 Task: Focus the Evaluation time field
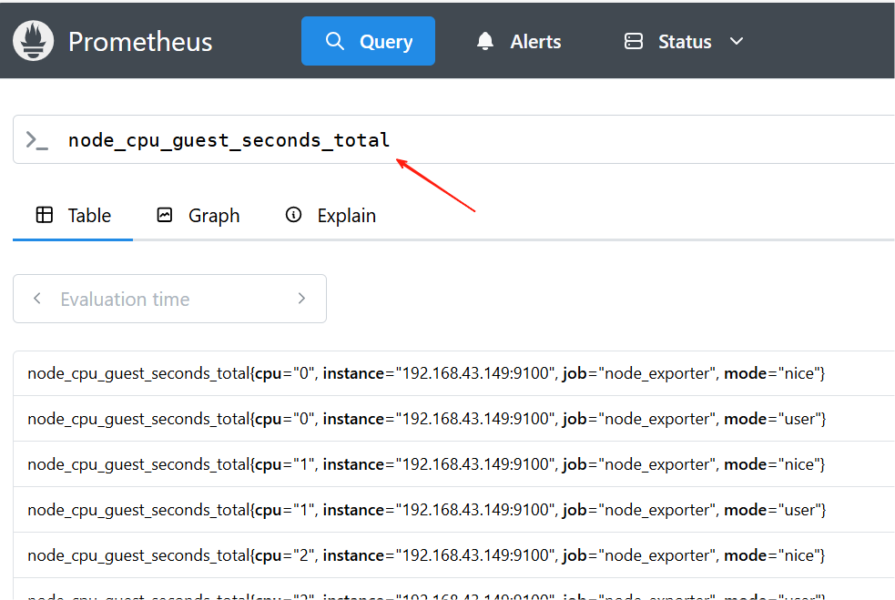click(x=169, y=299)
